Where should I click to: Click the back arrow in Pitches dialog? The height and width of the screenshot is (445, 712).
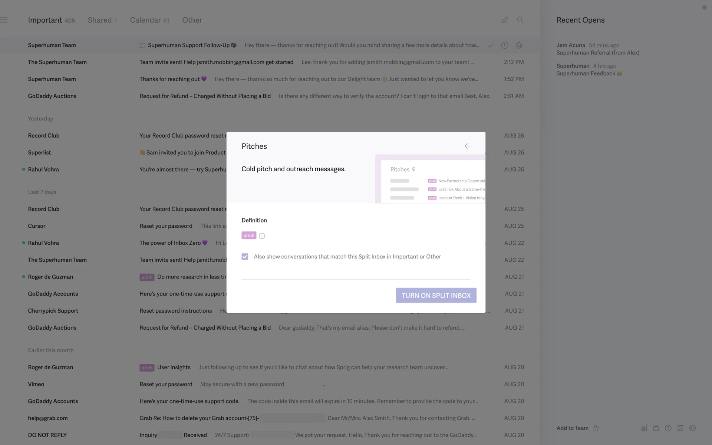pos(467,146)
